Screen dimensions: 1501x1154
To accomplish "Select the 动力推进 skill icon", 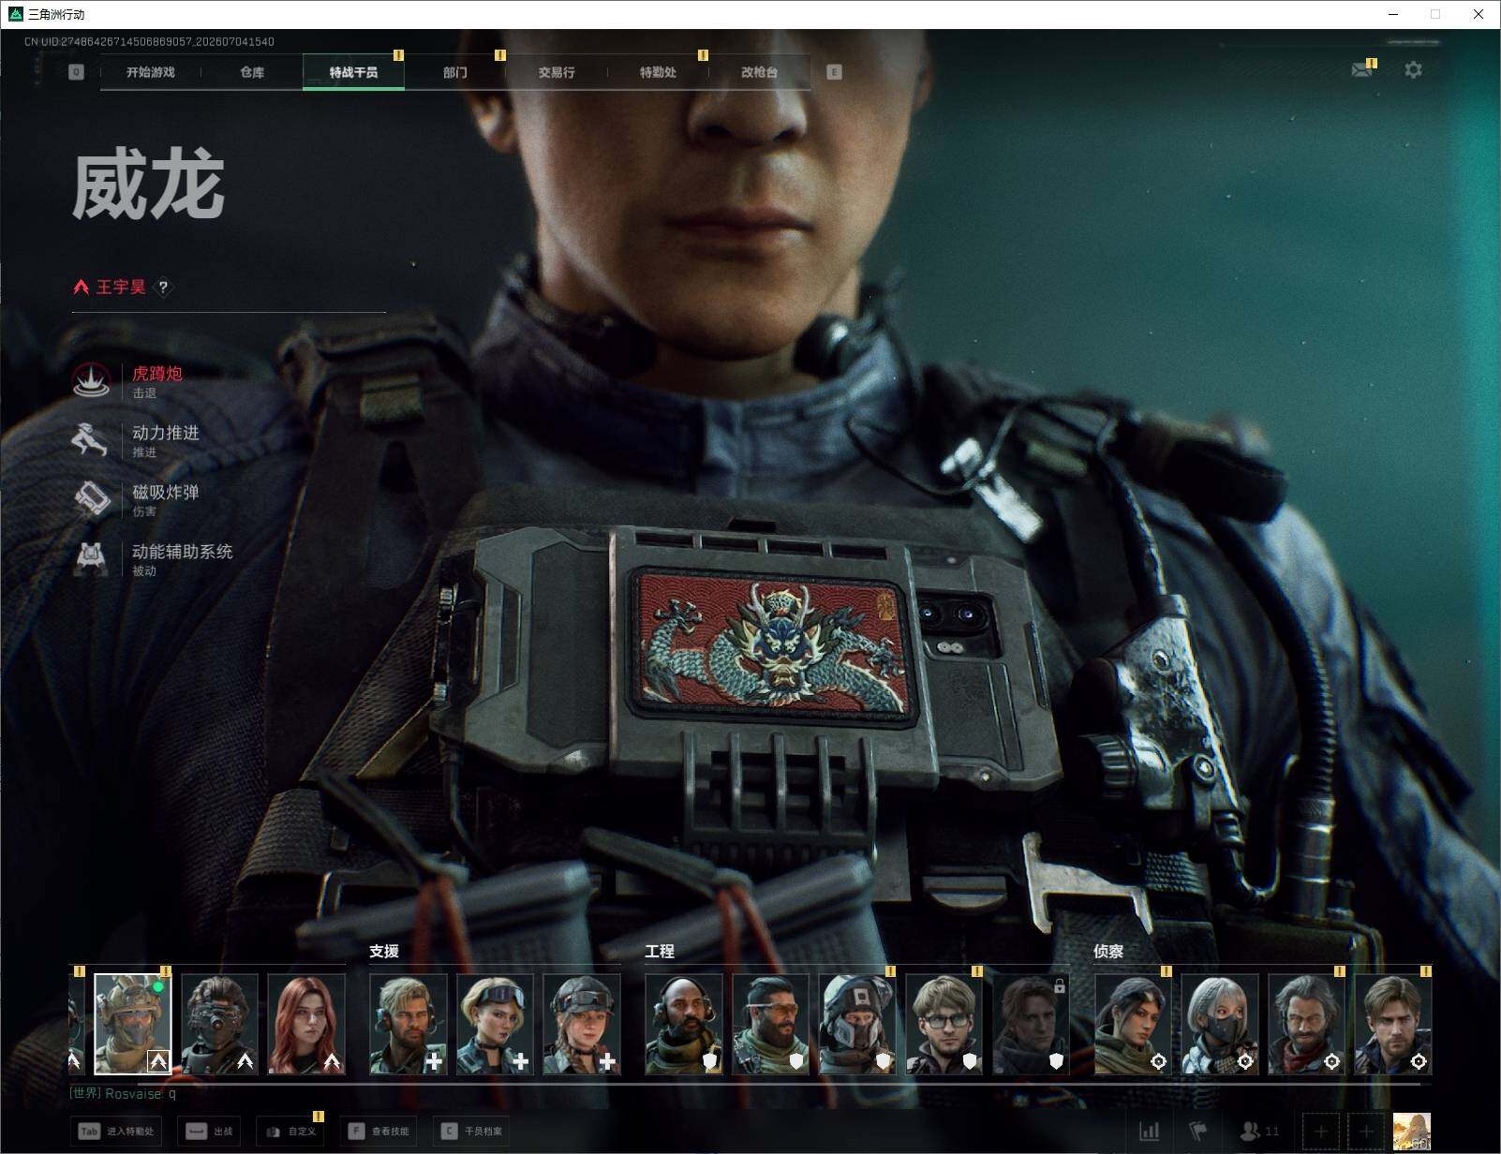I will 92,440.
